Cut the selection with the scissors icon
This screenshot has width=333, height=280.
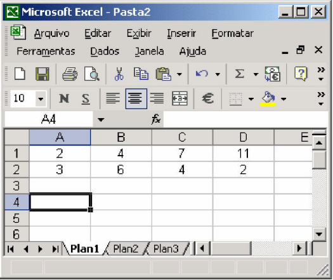119,74
